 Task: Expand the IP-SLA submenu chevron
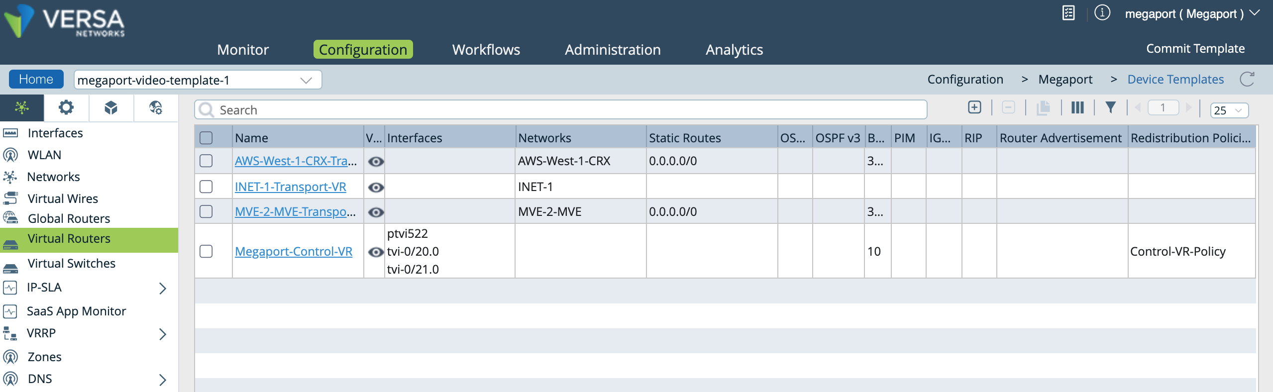coord(163,288)
